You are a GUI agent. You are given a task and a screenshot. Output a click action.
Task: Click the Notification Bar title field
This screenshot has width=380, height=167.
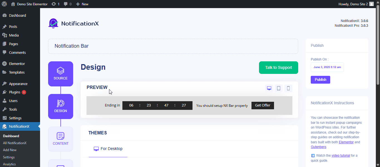173,46
